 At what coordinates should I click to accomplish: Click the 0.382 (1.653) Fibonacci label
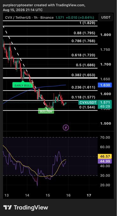pyautogui.click(x=83, y=75)
